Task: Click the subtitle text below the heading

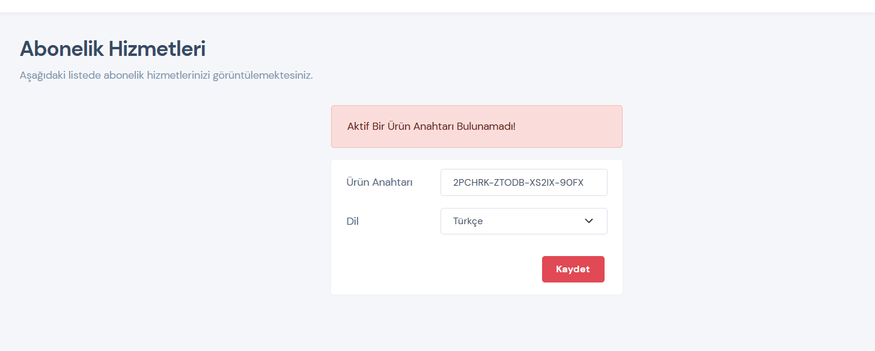Action: pyautogui.click(x=166, y=76)
